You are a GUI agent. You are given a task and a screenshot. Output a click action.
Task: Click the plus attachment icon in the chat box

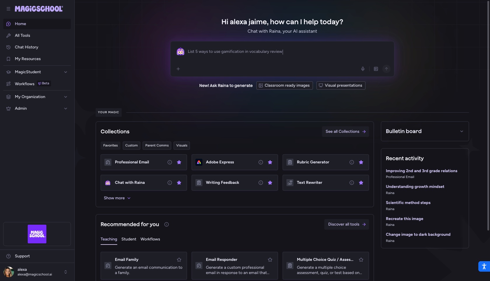[178, 69]
